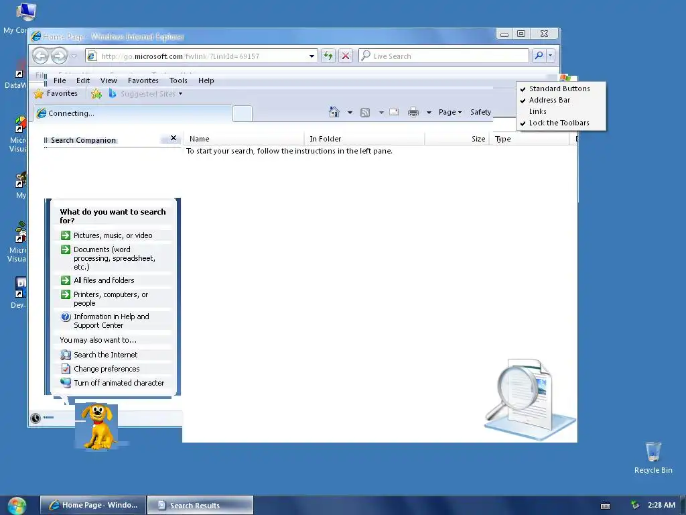686x515 pixels.
Task: Click the keyboard icon in the system tray
Action: tap(606, 506)
